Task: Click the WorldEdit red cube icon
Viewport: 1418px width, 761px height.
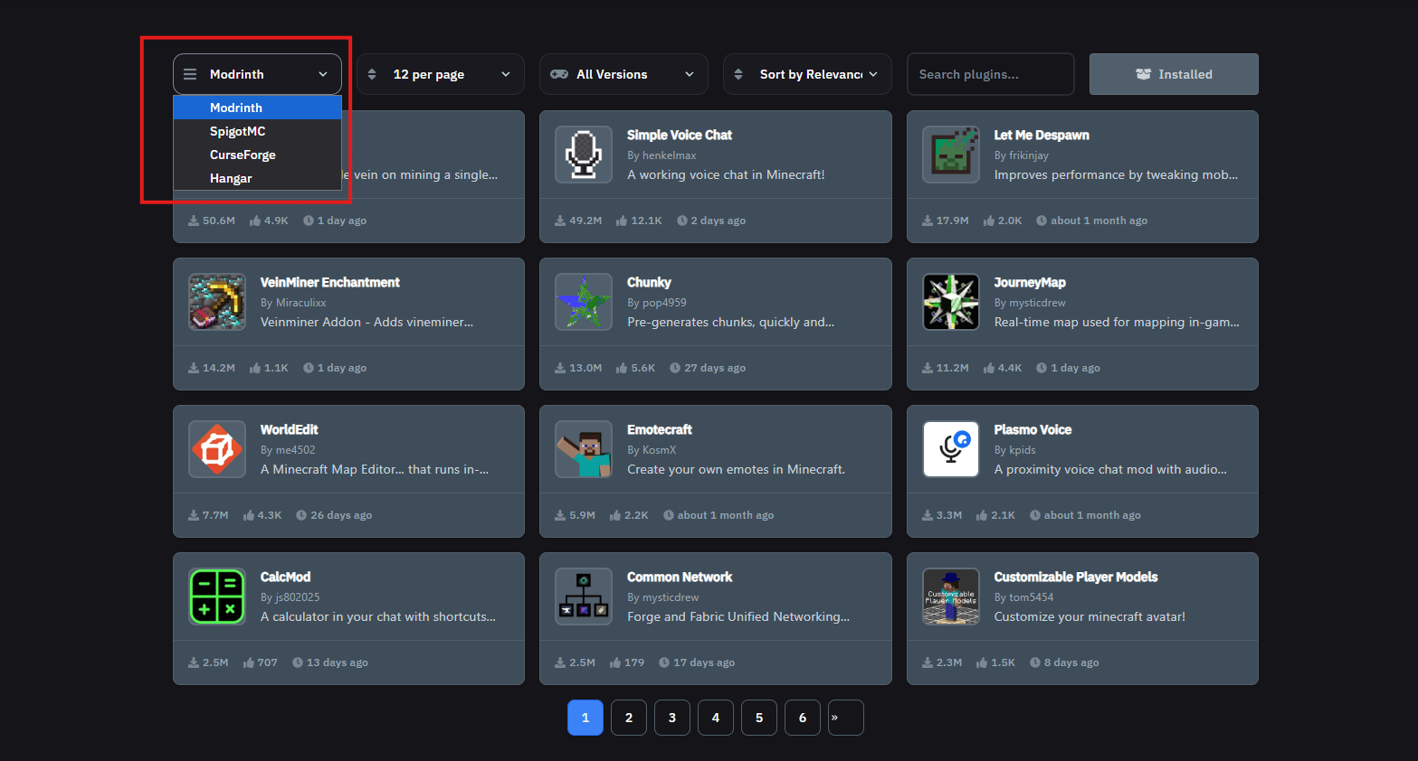Action: [217, 449]
